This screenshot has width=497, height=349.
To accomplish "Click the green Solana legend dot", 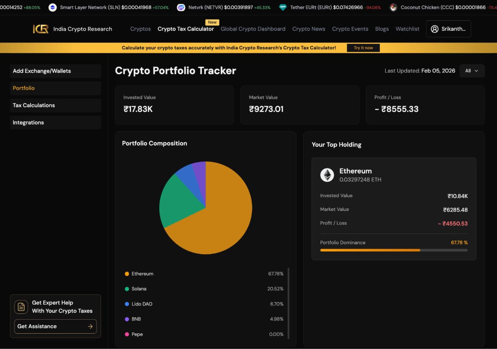I will [127, 289].
